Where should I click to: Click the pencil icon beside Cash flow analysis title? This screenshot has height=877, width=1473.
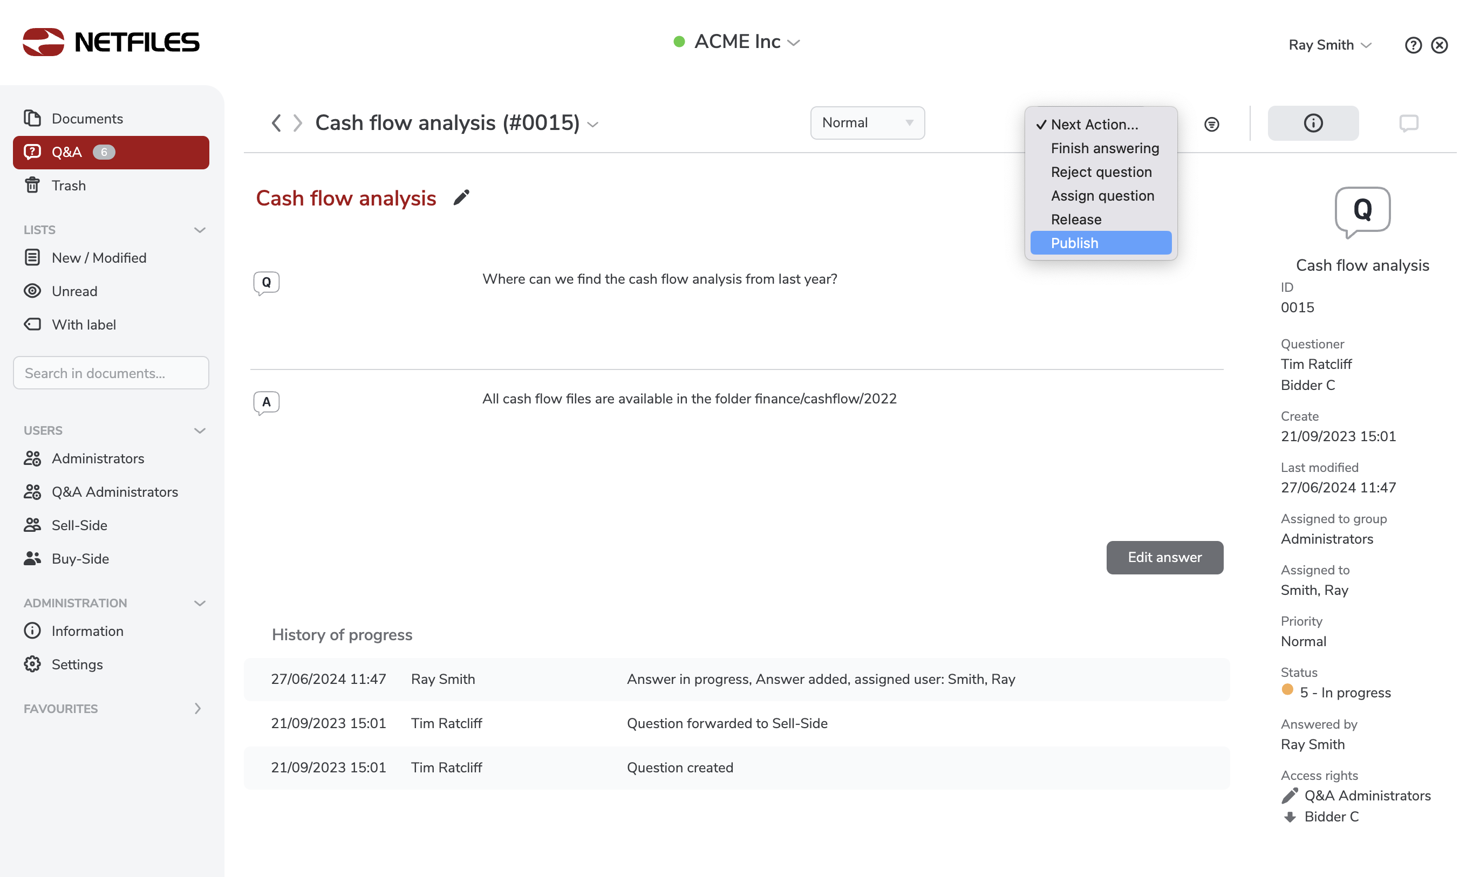(462, 197)
